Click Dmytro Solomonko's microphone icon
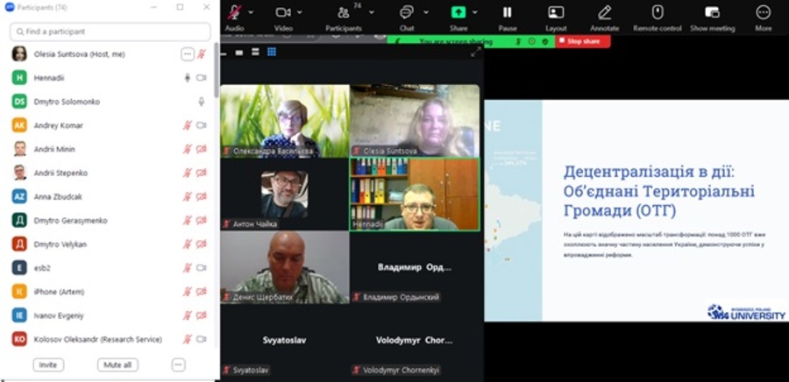The image size is (789, 382). pos(202,102)
